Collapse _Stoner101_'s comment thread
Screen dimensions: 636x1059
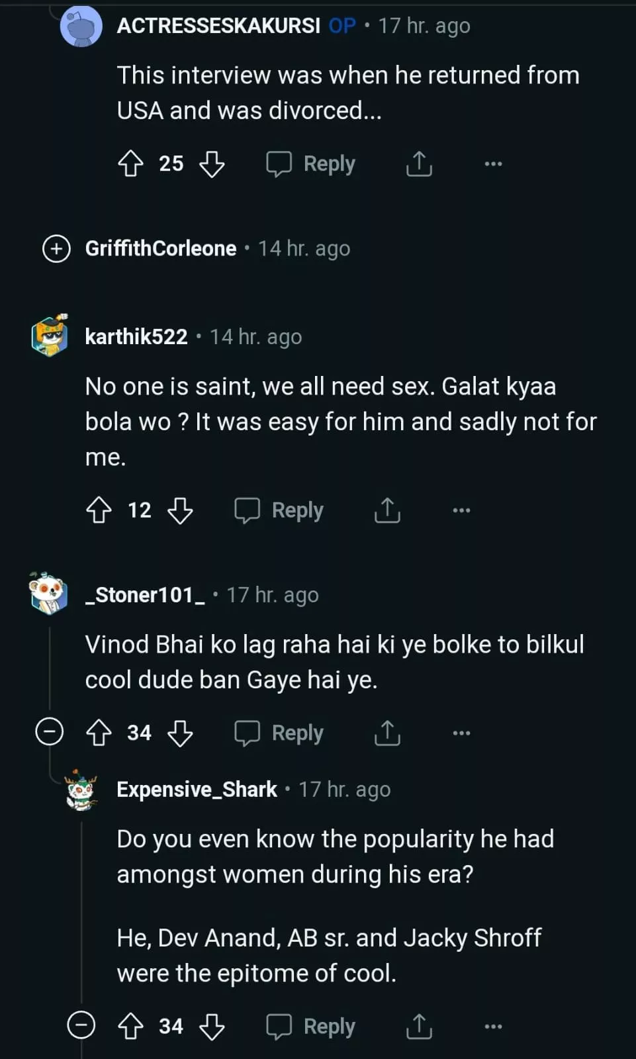pyautogui.click(x=49, y=732)
